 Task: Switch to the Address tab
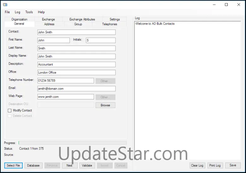pos(49,24)
